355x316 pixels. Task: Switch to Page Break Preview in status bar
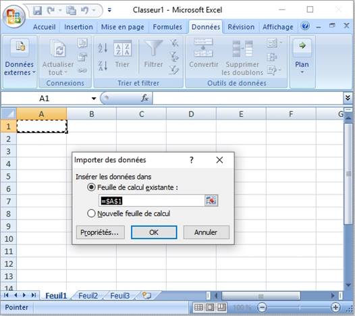221,308
